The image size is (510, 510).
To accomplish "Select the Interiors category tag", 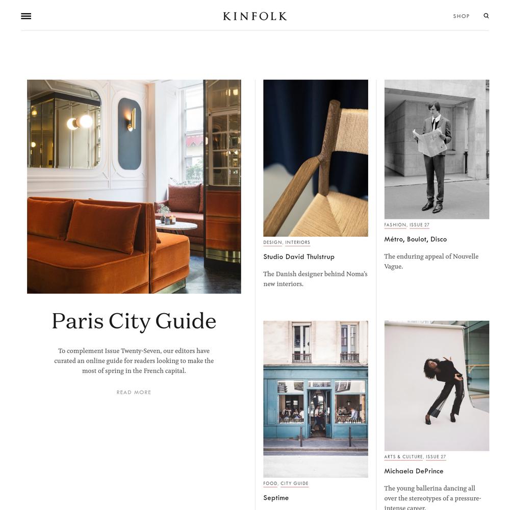I will coord(298,242).
